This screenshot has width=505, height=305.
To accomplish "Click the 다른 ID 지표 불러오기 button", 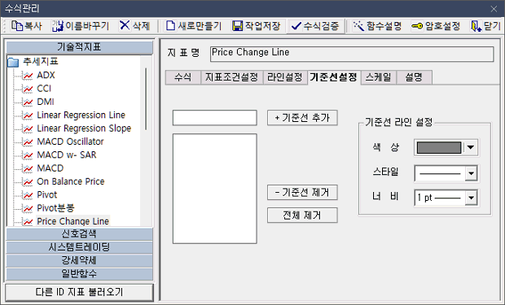I will pos(79,292).
